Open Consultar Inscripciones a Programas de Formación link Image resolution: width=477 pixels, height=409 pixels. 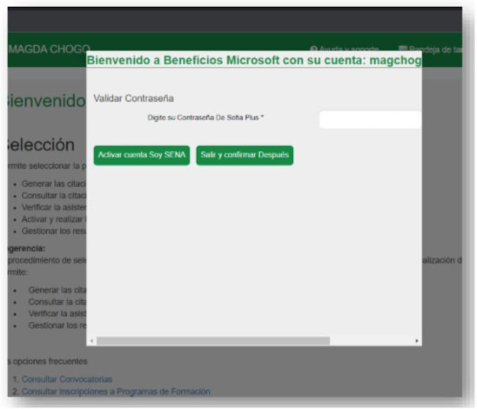(x=116, y=391)
